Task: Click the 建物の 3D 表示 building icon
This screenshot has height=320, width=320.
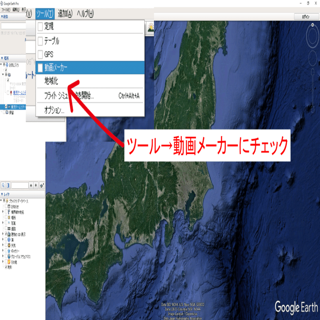Action: [x=9, y=234]
